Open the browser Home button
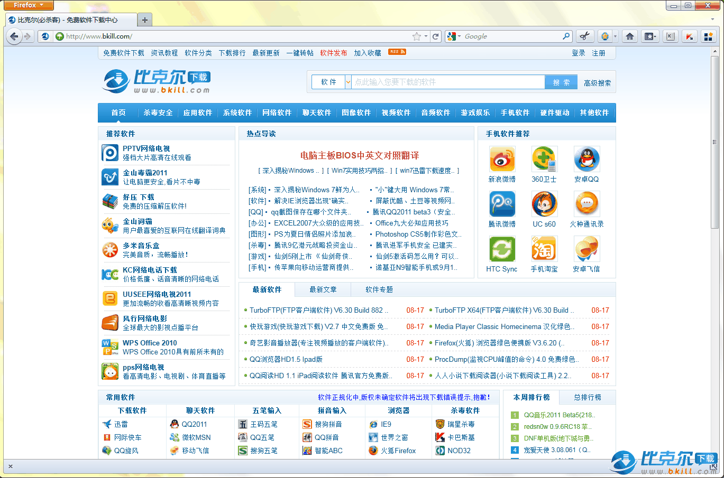Viewport: 724px width, 478px height. point(629,36)
